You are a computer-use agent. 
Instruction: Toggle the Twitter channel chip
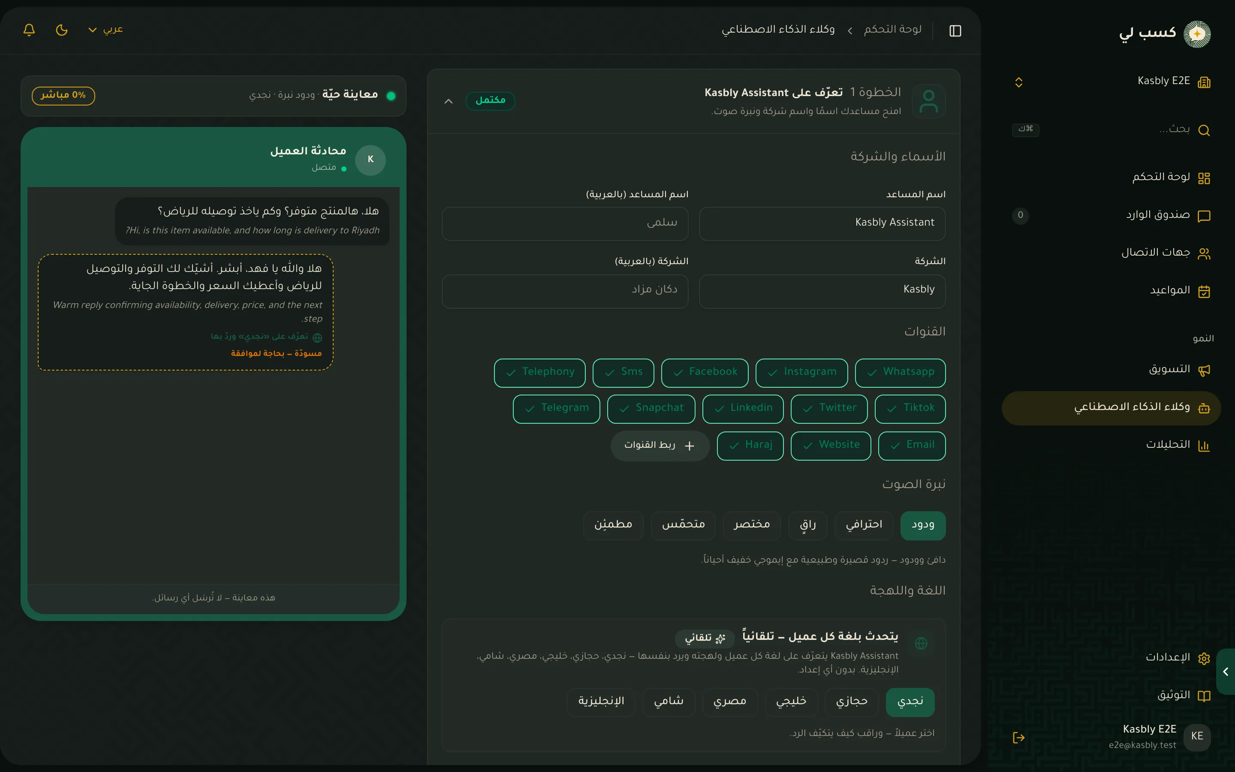(x=829, y=409)
